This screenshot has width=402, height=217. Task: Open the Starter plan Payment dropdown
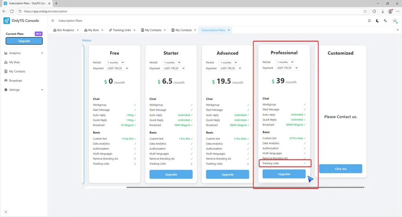coord(174,68)
